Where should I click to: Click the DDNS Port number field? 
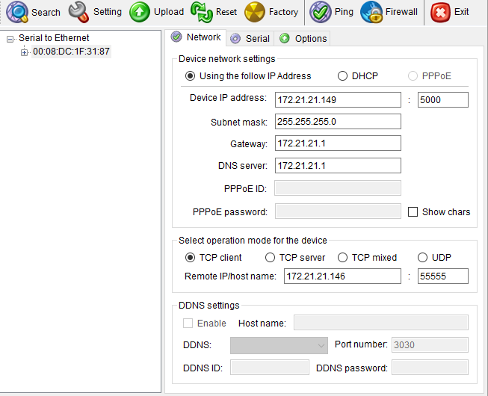pos(430,345)
